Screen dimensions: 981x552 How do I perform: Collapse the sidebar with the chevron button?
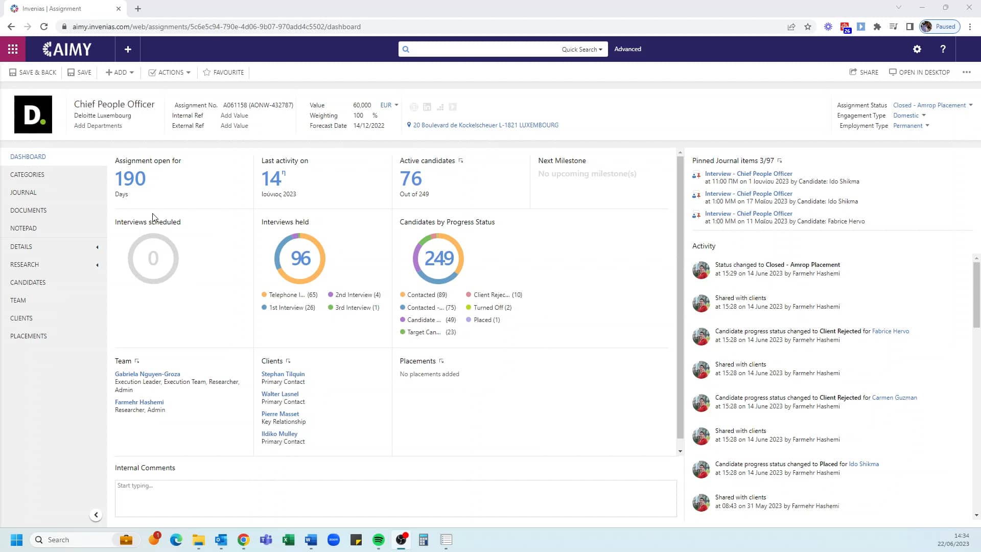pyautogui.click(x=96, y=515)
